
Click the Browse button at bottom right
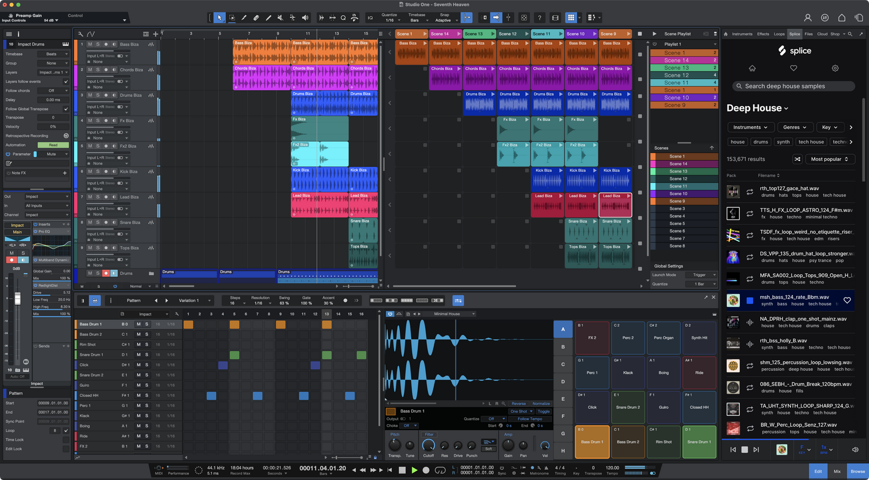(858, 471)
